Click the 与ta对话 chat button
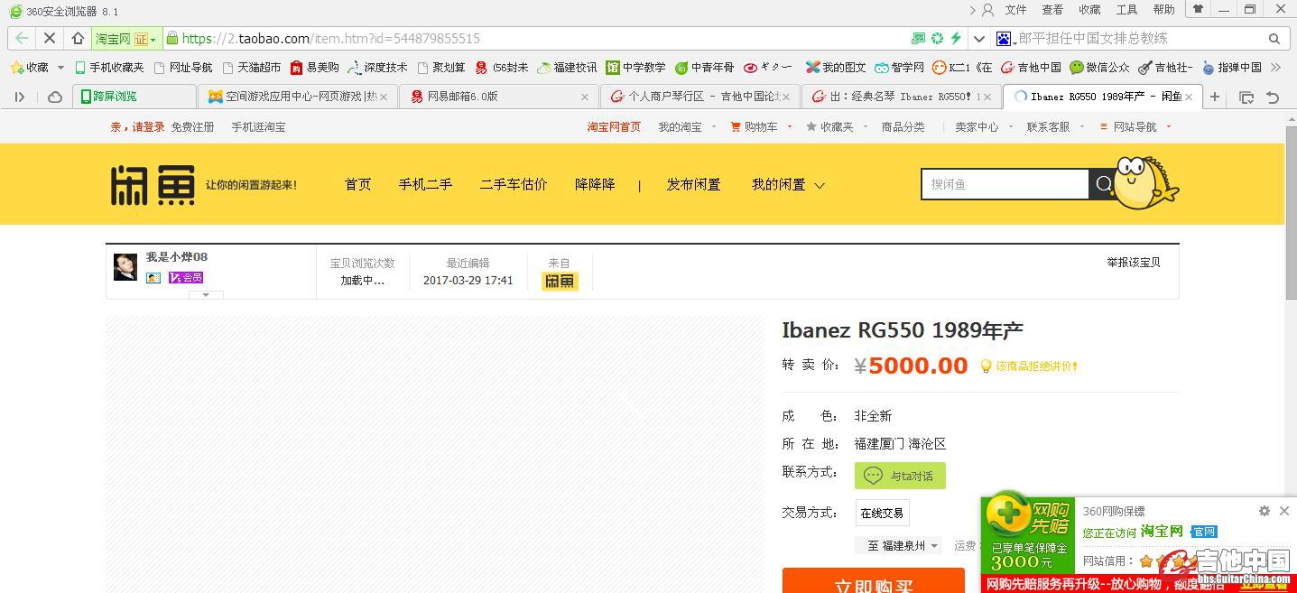The width and height of the screenshot is (1297, 593). [900, 476]
